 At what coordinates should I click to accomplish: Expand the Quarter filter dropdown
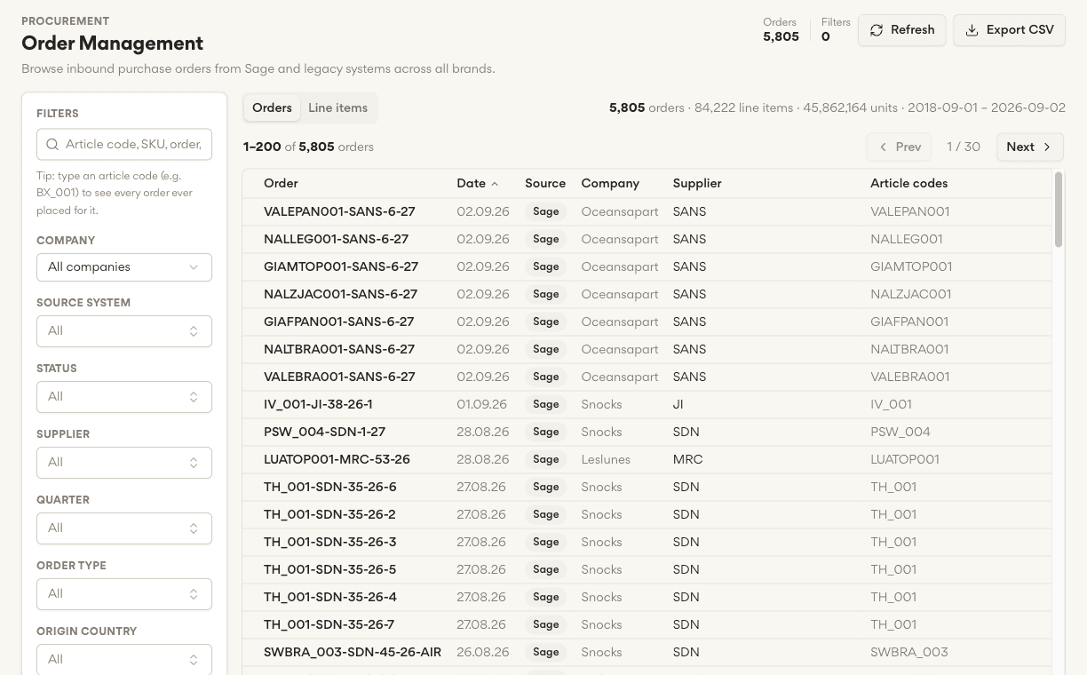[x=124, y=528]
